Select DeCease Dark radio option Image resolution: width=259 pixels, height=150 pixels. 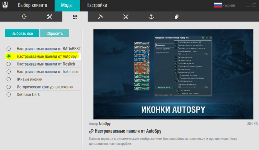[9, 94]
